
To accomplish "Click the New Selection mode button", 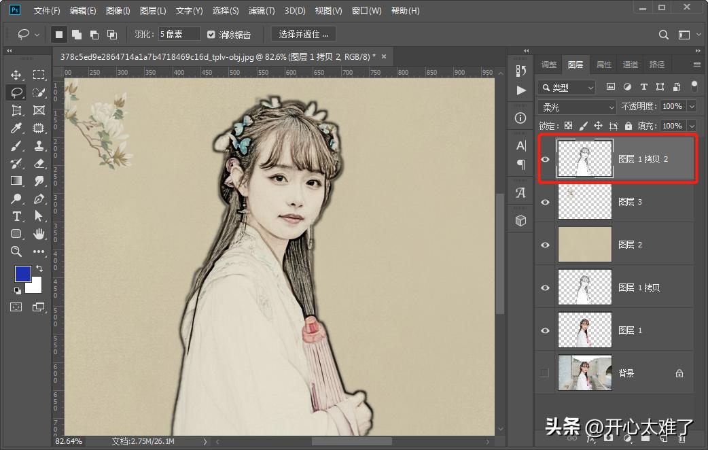I will click(58, 34).
